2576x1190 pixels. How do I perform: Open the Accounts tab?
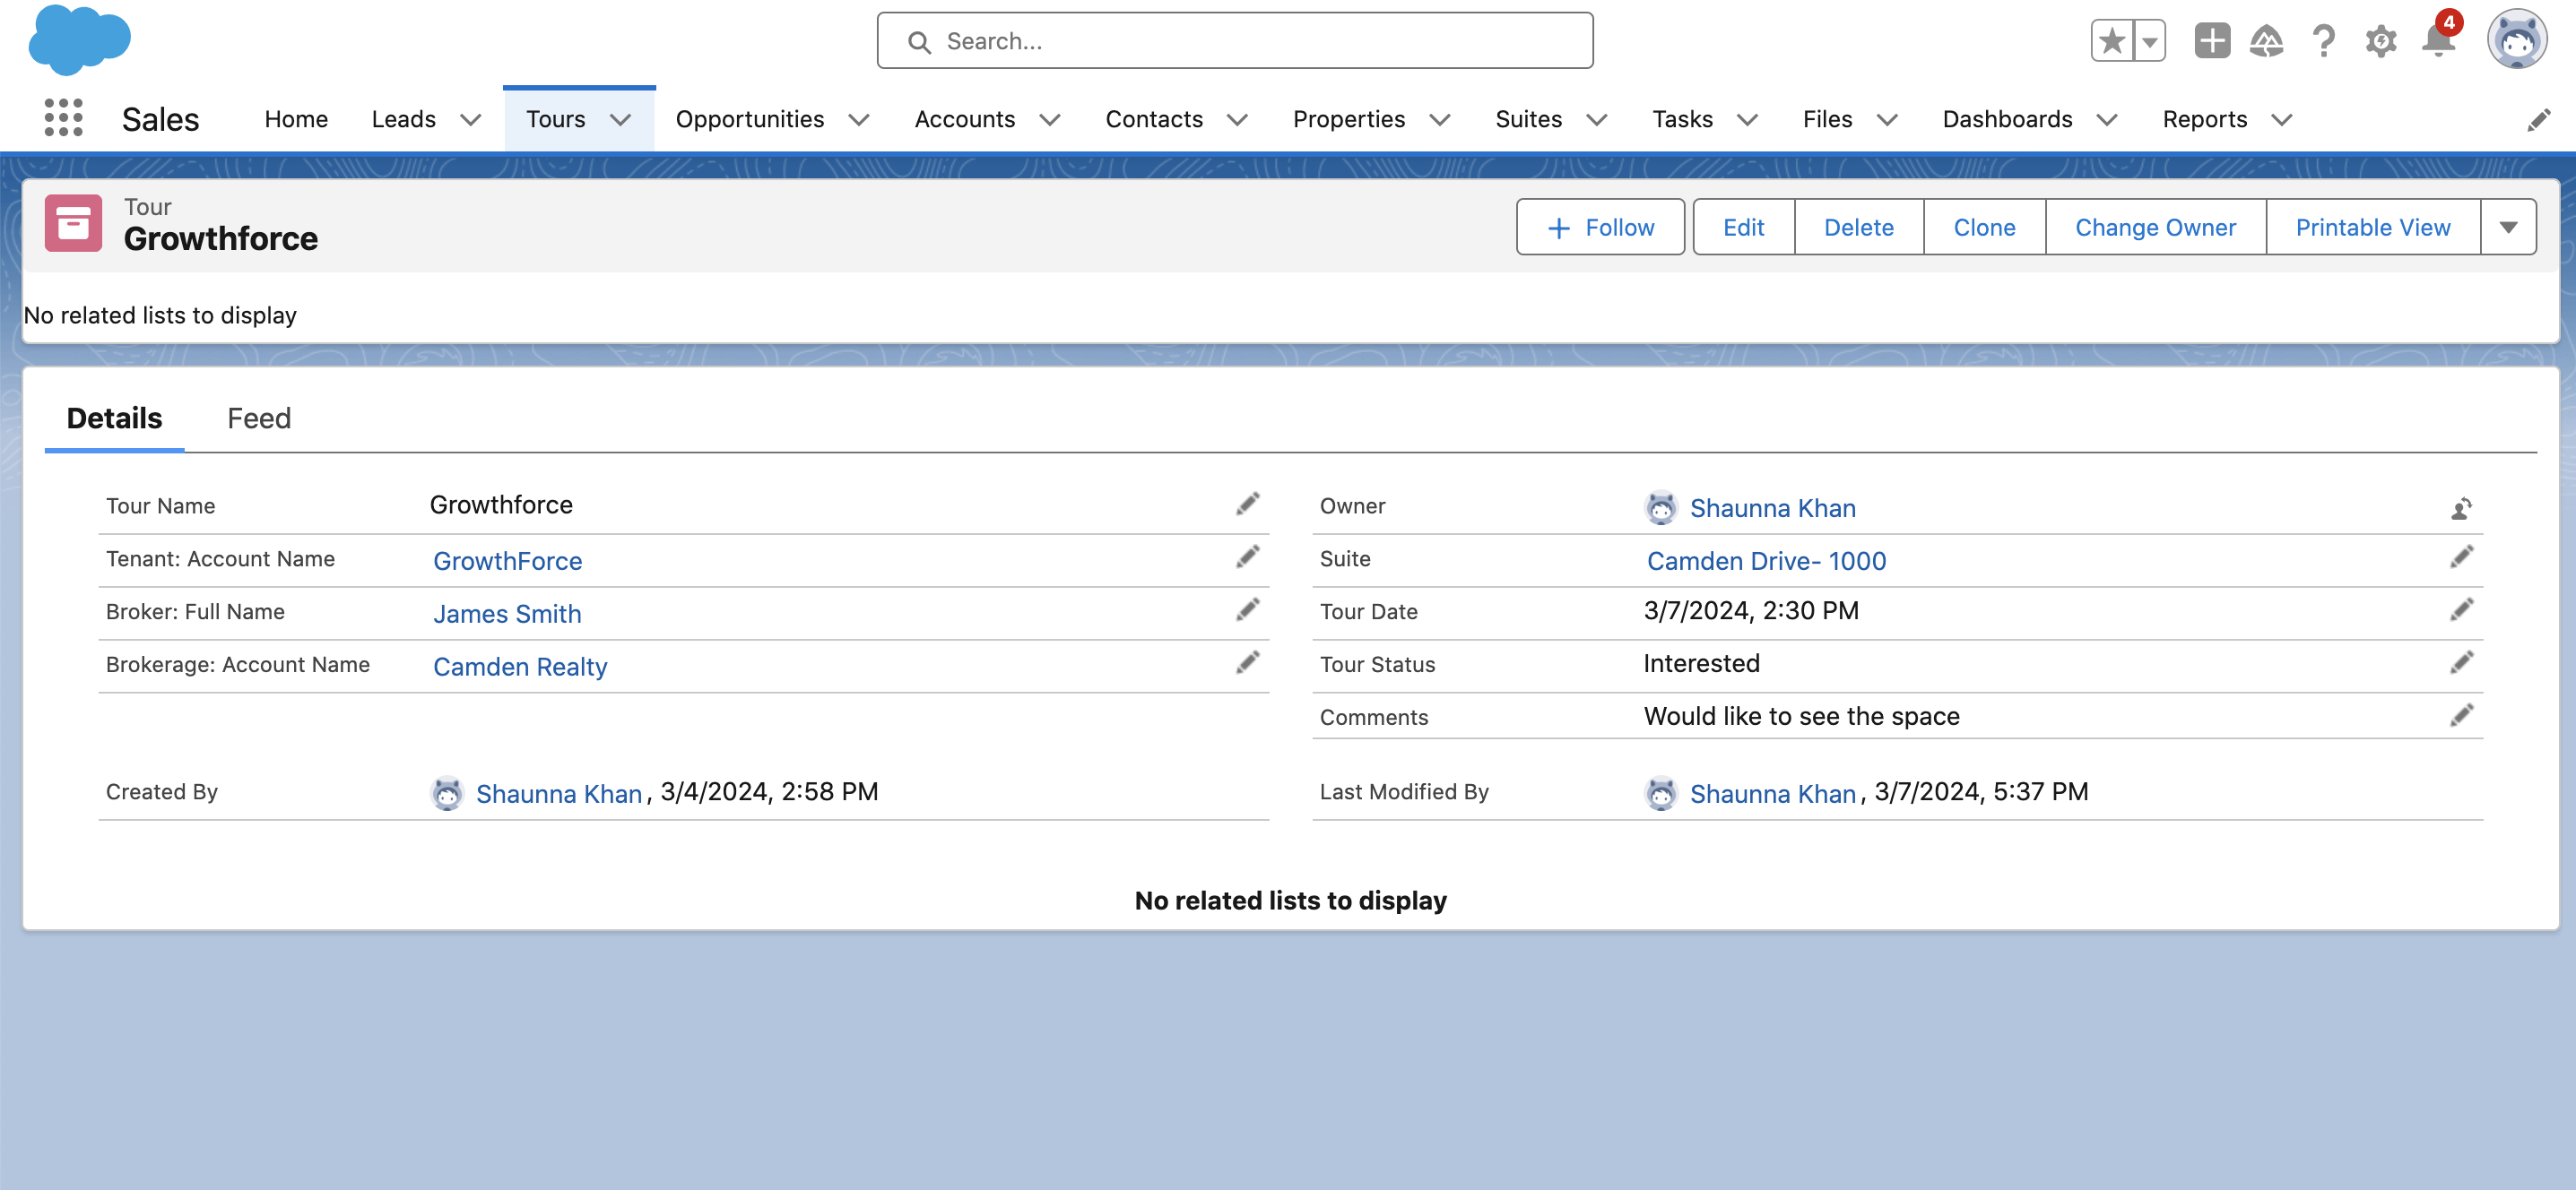pyautogui.click(x=964, y=119)
